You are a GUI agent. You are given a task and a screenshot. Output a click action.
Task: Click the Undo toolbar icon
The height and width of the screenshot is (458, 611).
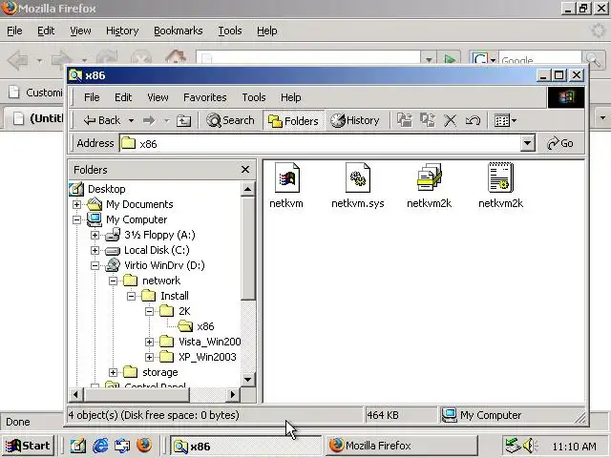click(x=473, y=121)
